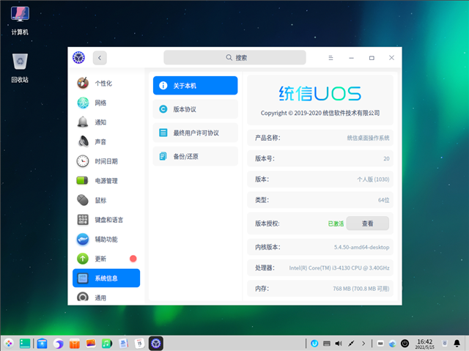Click the kernel version 5.4.50-amd64-desktop value
The width and height of the screenshot is (469, 351).
pos(361,247)
